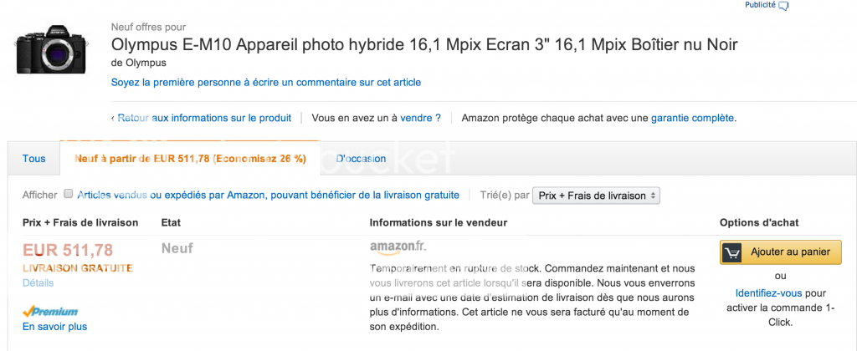This screenshot has height=351, width=857.
Task: Click the back arrow before Retour
Action: (113, 118)
